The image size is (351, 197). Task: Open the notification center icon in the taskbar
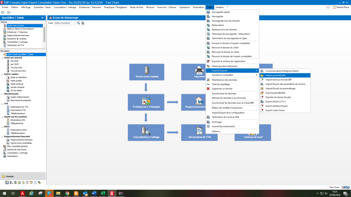click(346, 194)
